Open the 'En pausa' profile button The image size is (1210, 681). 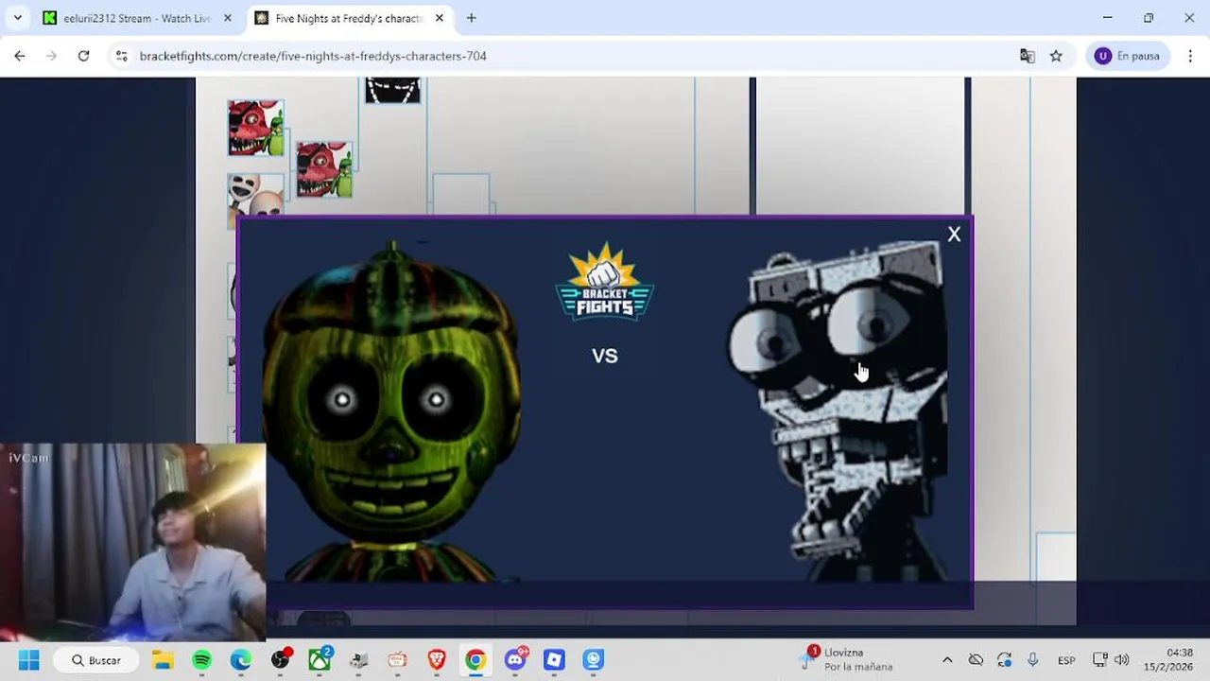pyautogui.click(x=1129, y=56)
